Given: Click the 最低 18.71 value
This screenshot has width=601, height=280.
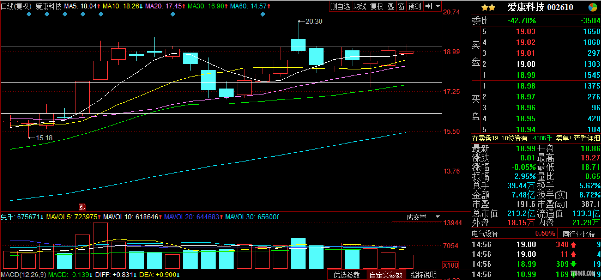Looking at the screenshot, I should tap(590, 167).
